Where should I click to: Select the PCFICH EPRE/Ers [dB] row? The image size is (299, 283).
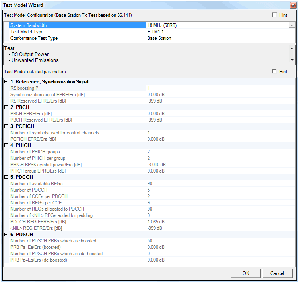click(152, 139)
